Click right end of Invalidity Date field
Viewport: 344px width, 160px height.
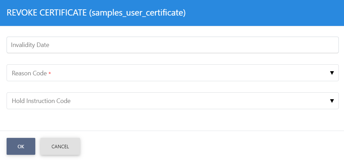pyautogui.click(x=329, y=45)
